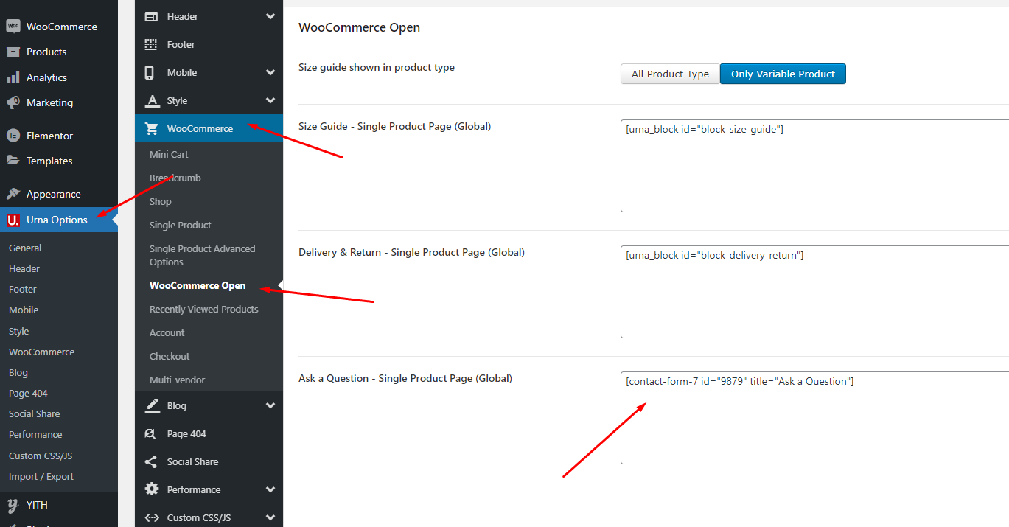Viewport: 1009px width, 527px height.
Task: Click the Analytics bar chart icon
Action: click(13, 77)
